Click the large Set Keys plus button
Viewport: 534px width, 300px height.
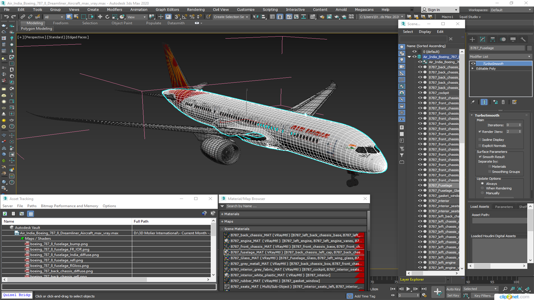coord(437,292)
